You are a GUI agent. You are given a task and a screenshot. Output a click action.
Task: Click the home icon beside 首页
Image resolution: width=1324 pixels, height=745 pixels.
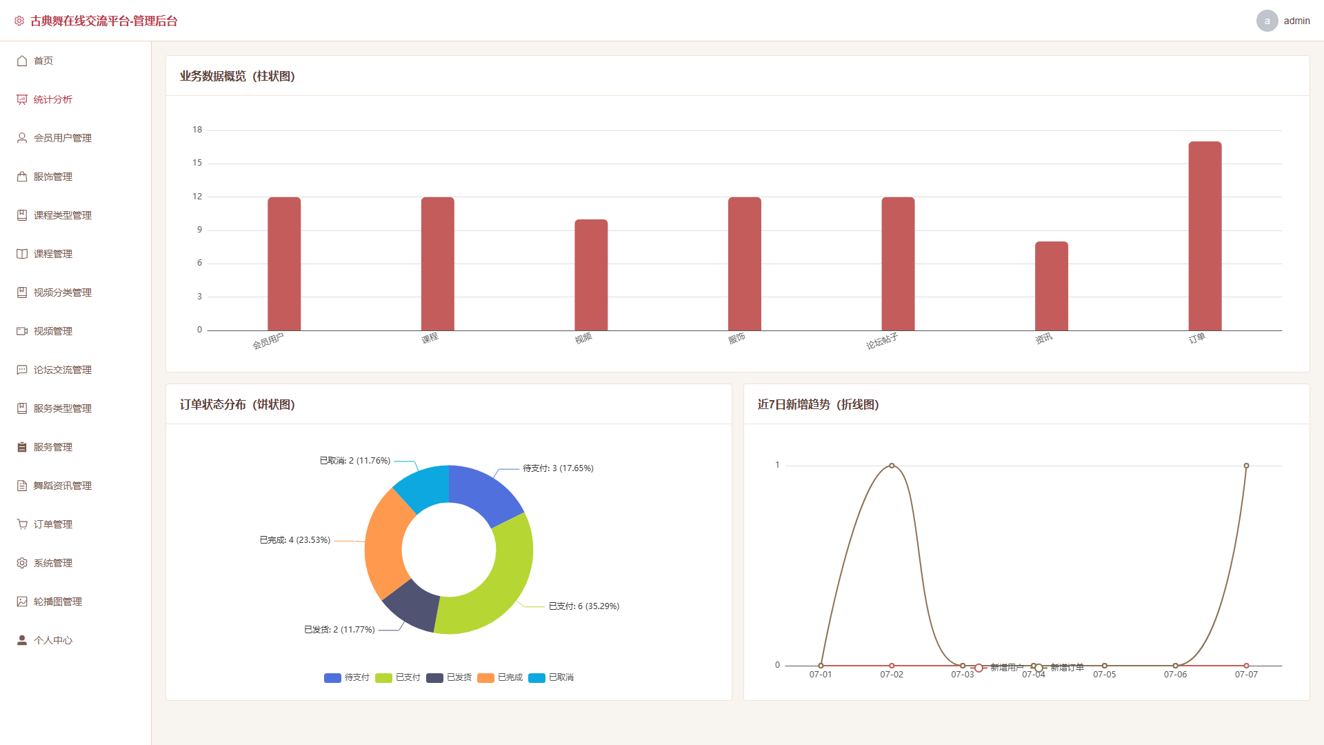pyautogui.click(x=22, y=61)
